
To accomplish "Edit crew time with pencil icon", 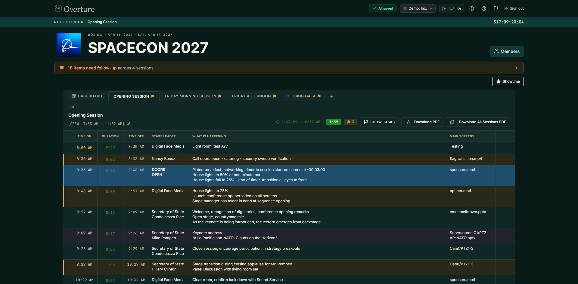I will click(129, 124).
